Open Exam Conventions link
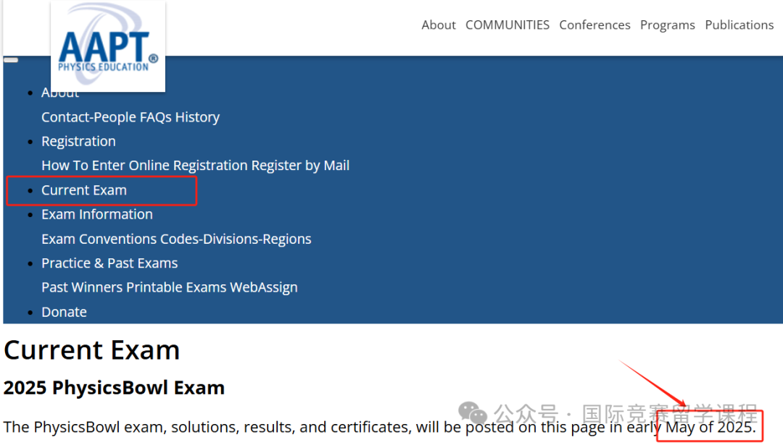 pos(99,240)
